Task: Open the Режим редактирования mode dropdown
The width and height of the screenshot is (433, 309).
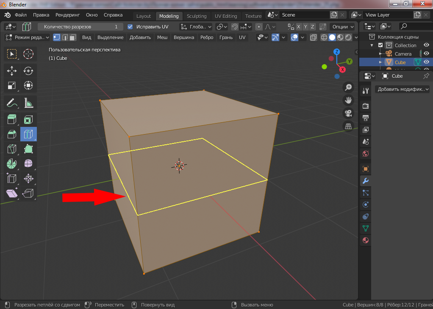Action: (27, 37)
